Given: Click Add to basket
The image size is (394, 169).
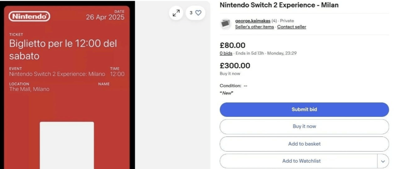Looking at the screenshot, I should [304, 144].
